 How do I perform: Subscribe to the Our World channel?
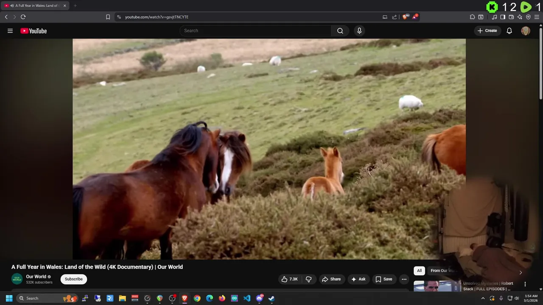point(74,279)
